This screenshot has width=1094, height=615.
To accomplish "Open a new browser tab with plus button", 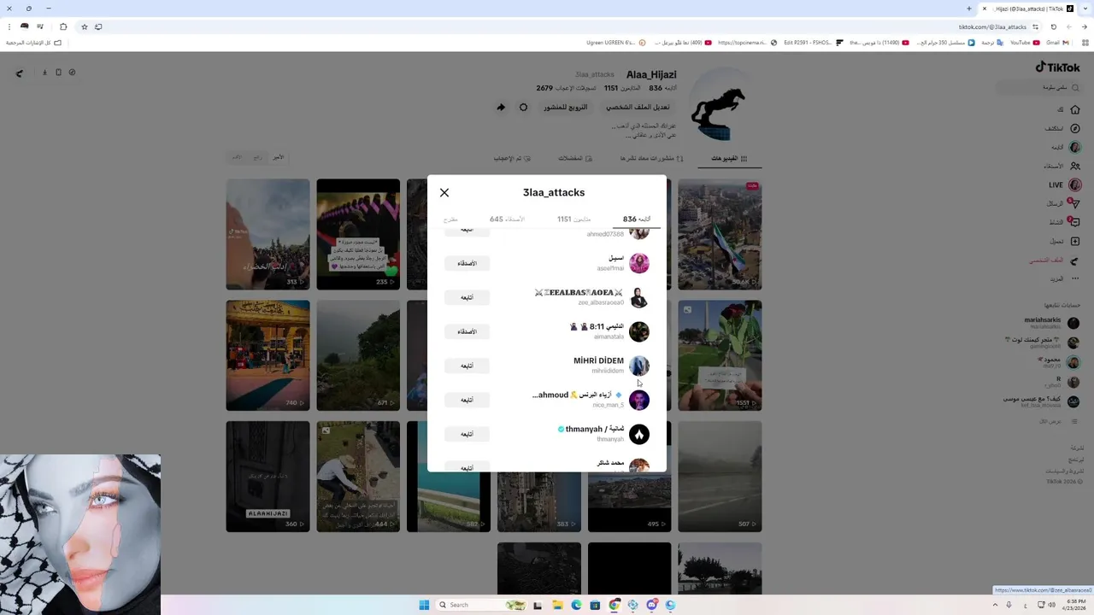I will tap(968, 9).
